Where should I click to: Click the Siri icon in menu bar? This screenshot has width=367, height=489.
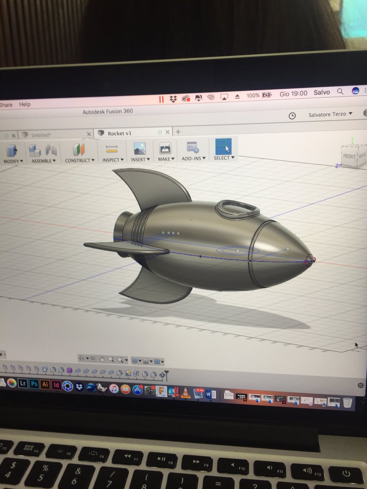coord(356,91)
